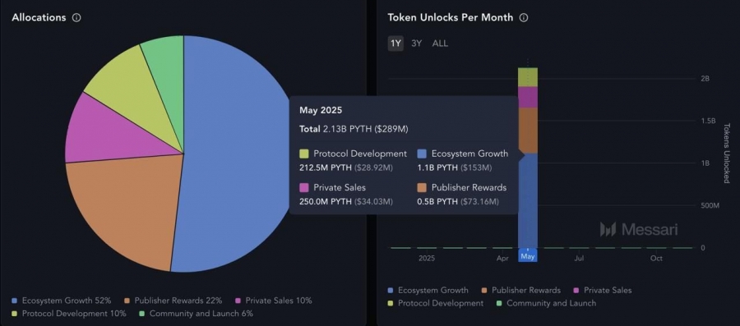Viewport: 740px width, 326px height.
Task: Toggle Protocol Development series in chart legend
Action: click(x=435, y=303)
